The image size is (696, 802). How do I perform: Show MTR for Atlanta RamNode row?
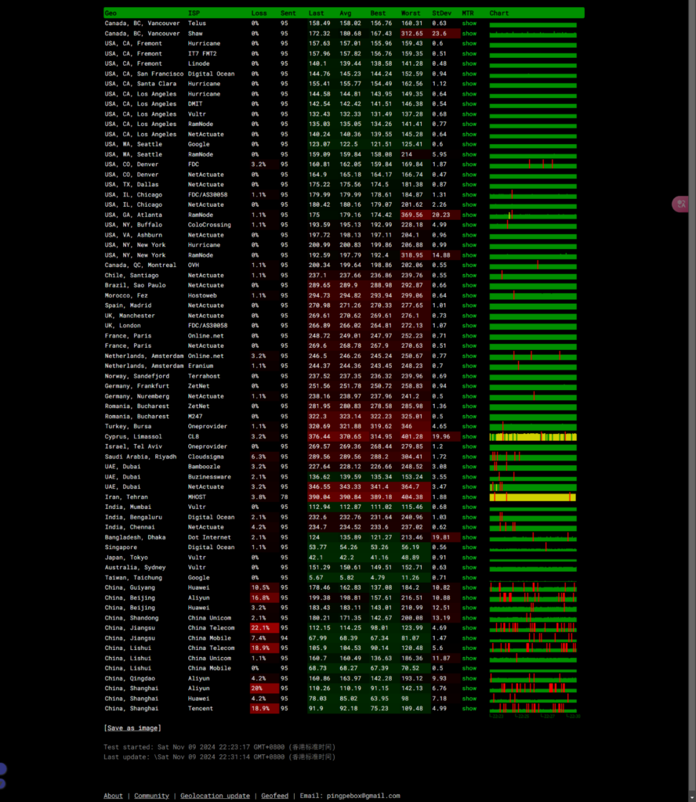pyautogui.click(x=469, y=215)
